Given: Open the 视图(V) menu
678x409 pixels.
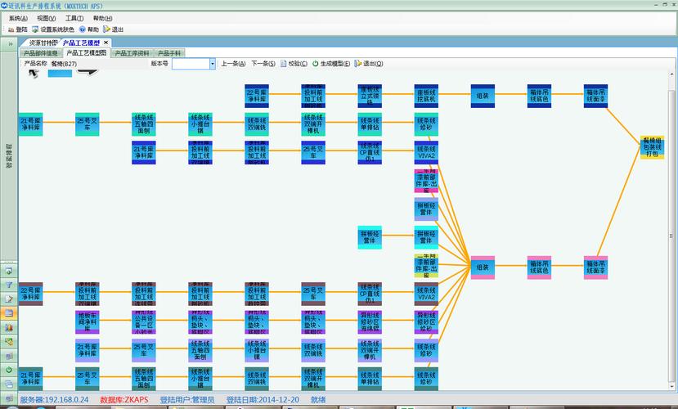Looking at the screenshot, I should point(47,18).
